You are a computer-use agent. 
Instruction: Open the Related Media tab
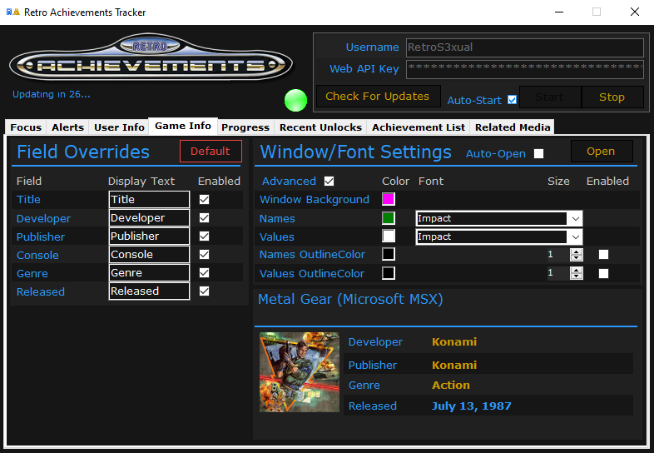pyautogui.click(x=513, y=127)
